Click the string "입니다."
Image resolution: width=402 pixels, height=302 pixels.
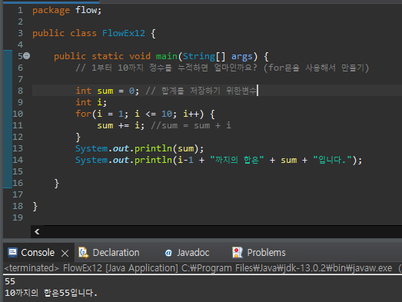333,160
